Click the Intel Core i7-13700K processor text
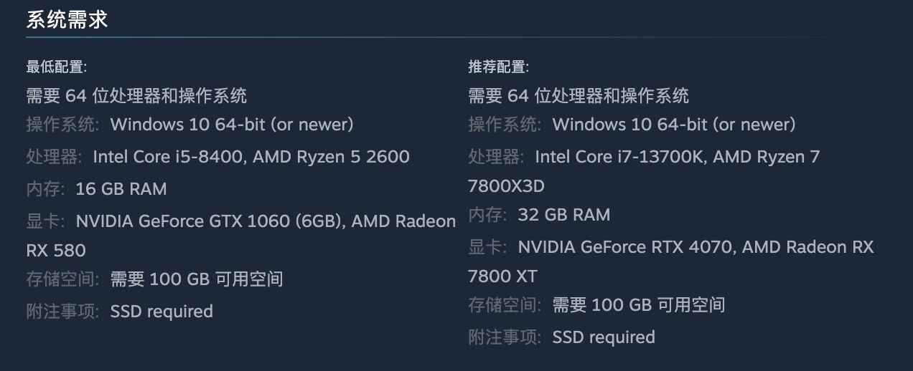 tap(611, 157)
